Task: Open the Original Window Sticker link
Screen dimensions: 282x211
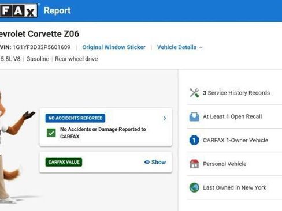Action: pos(114,47)
